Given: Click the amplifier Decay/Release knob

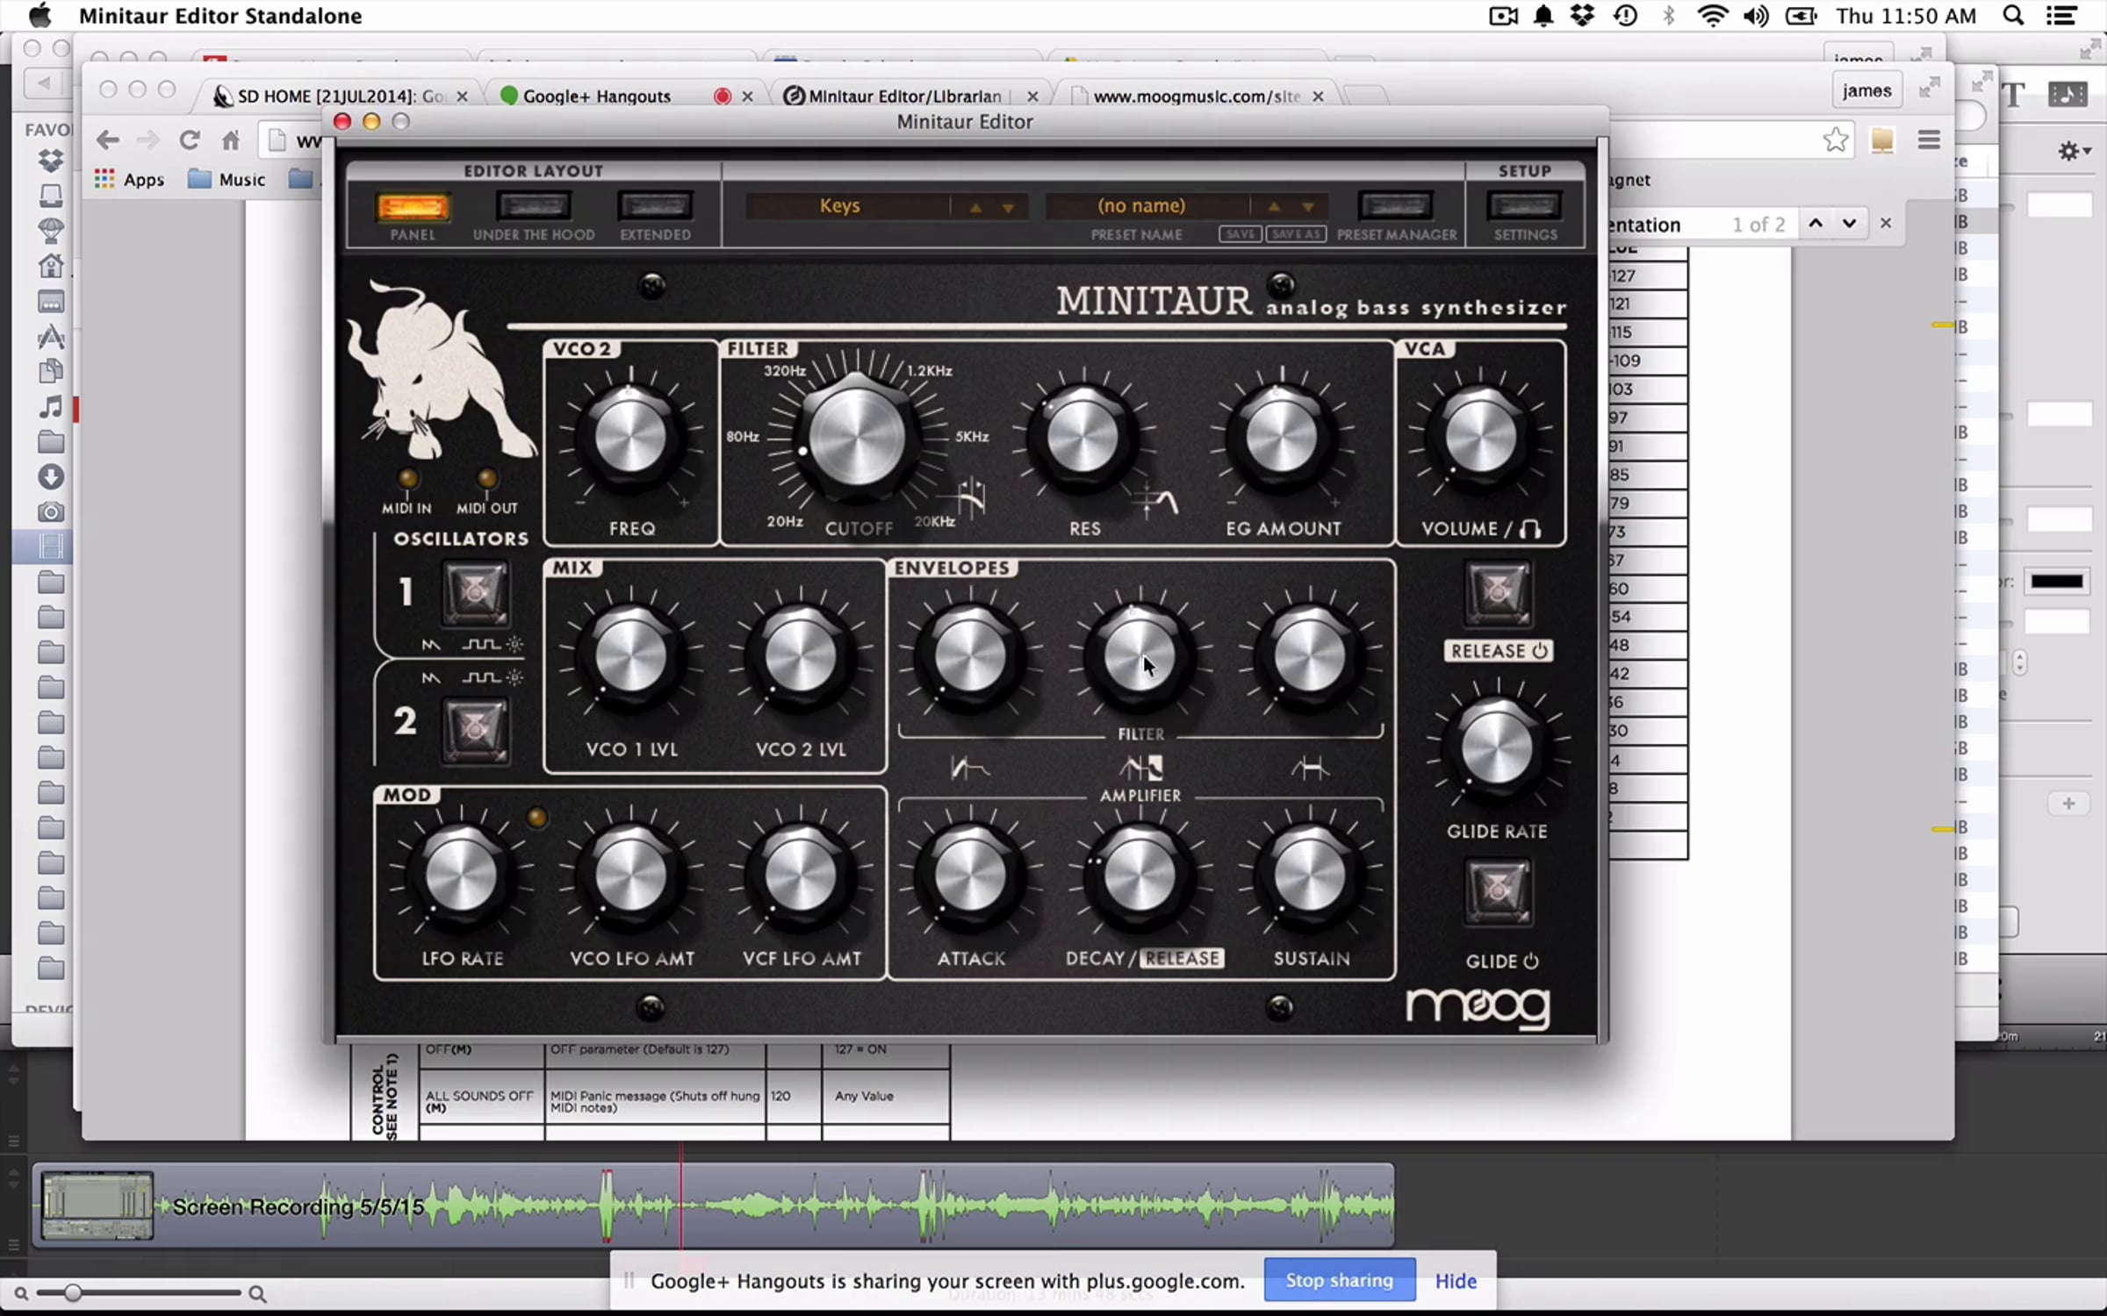Looking at the screenshot, I should [1140, 876].
